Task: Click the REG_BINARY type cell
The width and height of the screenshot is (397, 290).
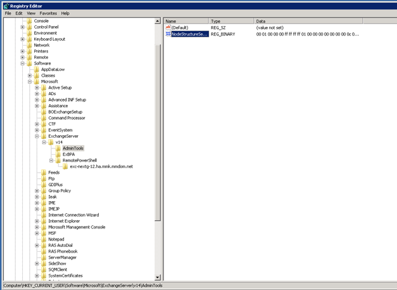Action: [223, 34]
